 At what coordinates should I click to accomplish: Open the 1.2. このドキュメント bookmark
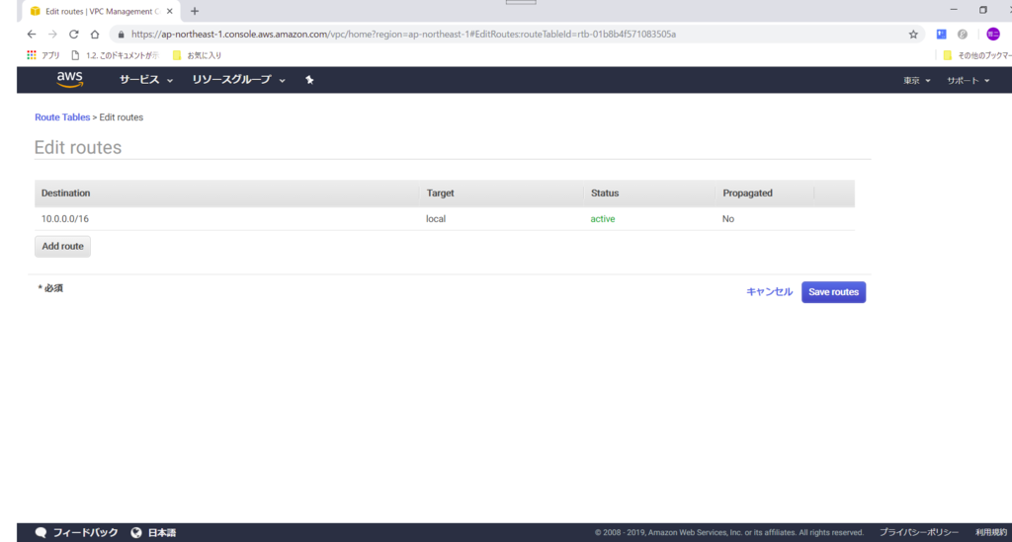[x=115, y=55]
